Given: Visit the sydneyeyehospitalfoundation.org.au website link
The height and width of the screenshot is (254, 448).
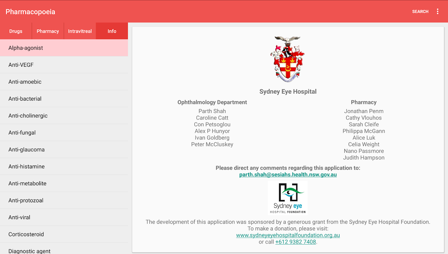Looking at the screenshot, I should [288, 235].
